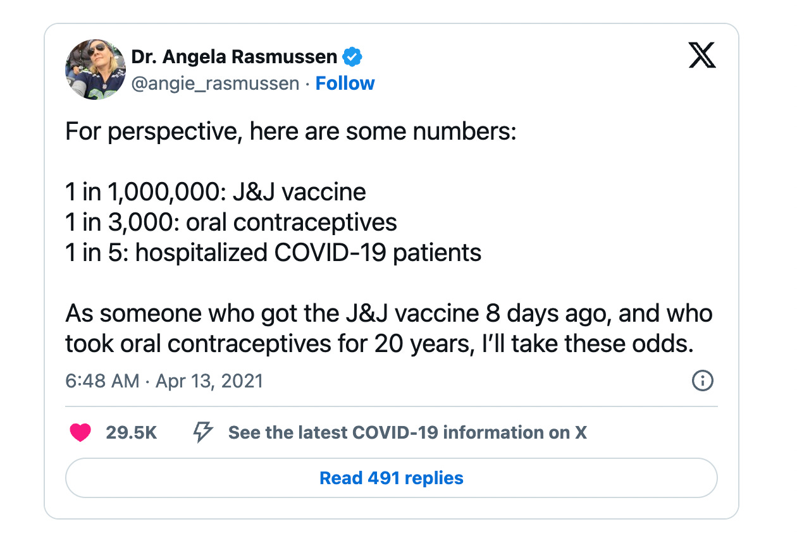Click the word 'Follow' beside the handle
Viewport: 797px width, 536px height.
(x=345, y=83)
